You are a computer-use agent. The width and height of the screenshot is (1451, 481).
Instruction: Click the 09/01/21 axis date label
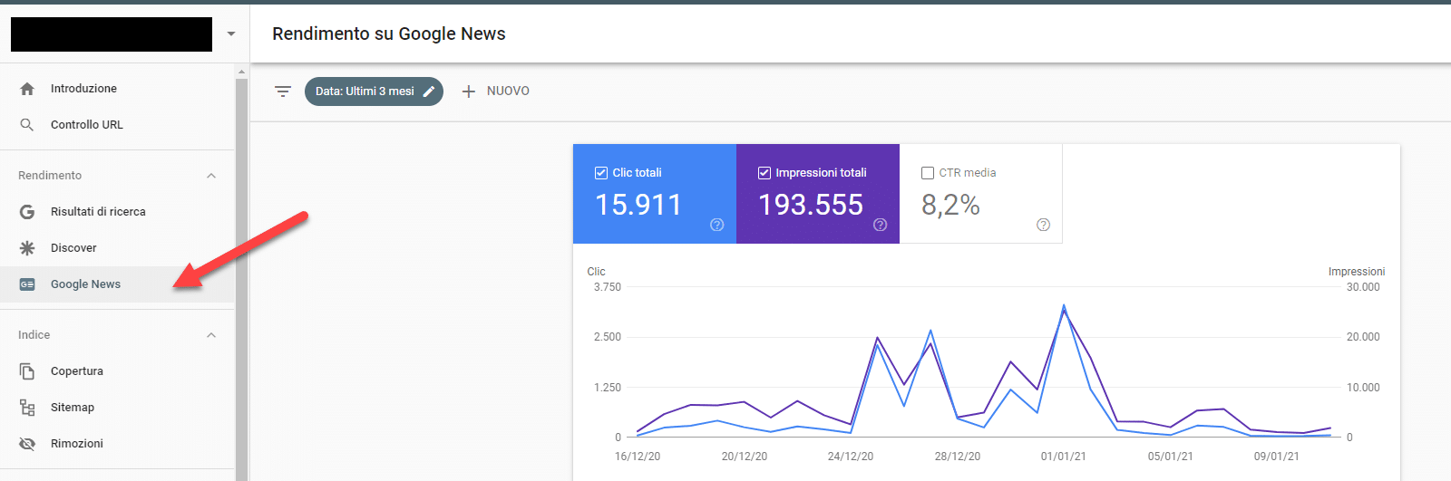(1277, 457)
